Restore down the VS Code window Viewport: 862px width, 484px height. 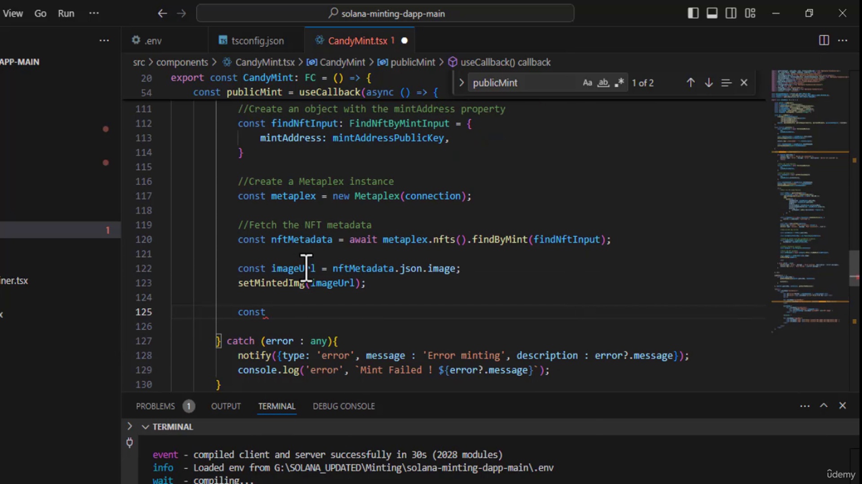tap(809, 13)
